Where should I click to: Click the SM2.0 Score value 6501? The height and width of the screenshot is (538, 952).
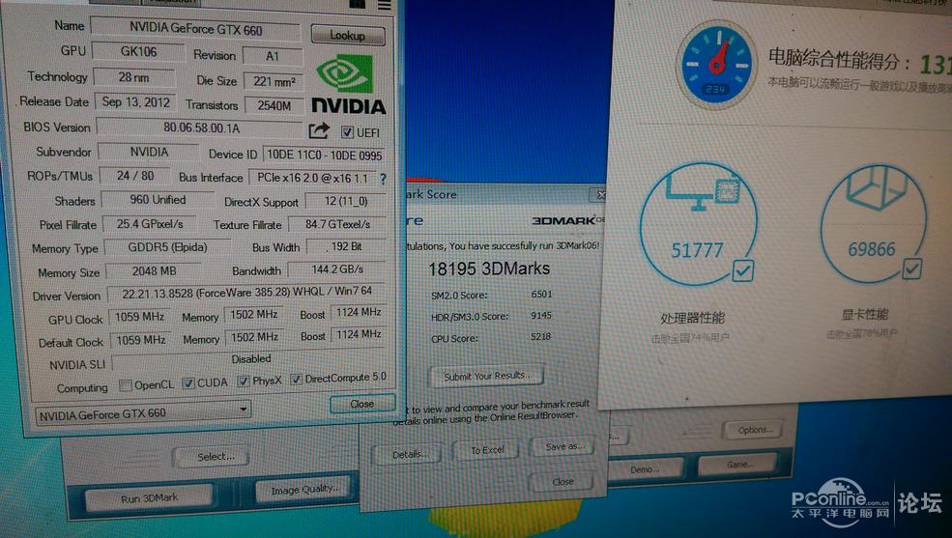541,295
